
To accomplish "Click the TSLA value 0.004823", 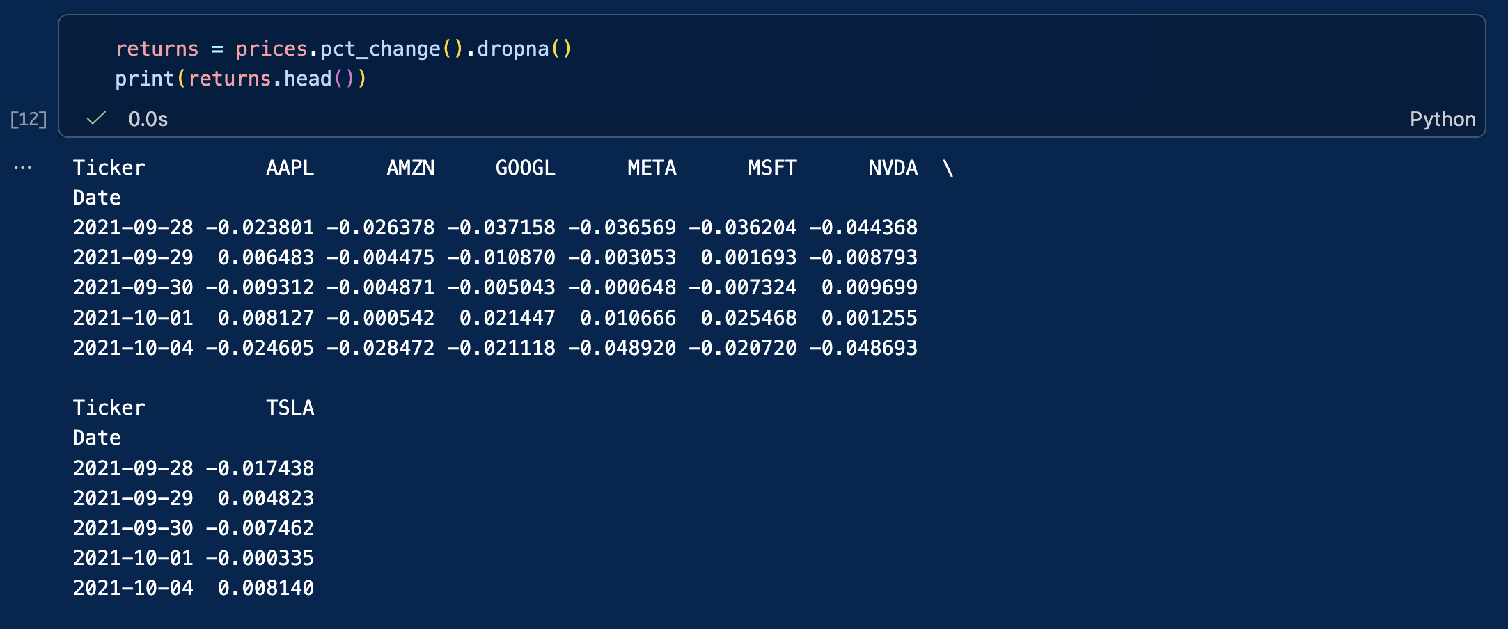I will click(x=266, y=498).
